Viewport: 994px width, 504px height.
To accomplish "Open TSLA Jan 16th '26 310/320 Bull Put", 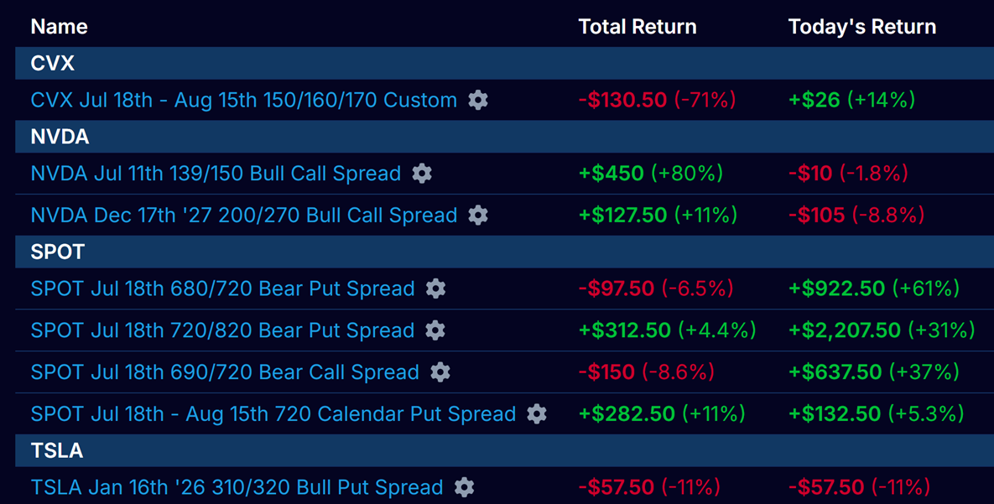I will click(x=237, y=487).
